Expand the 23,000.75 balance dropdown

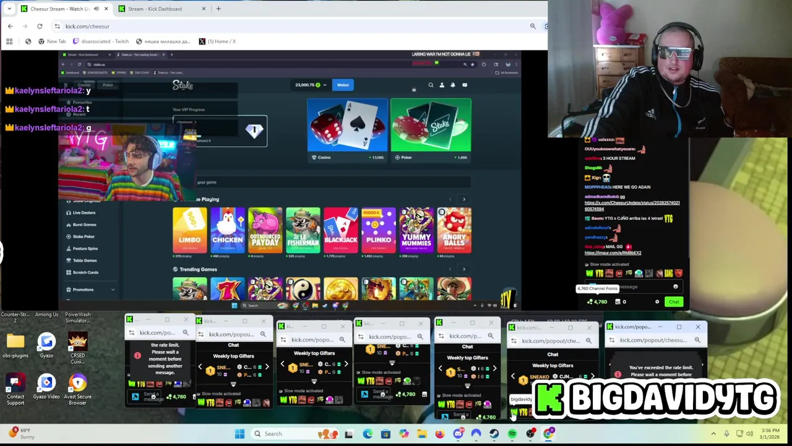click(x=324, y=85)
